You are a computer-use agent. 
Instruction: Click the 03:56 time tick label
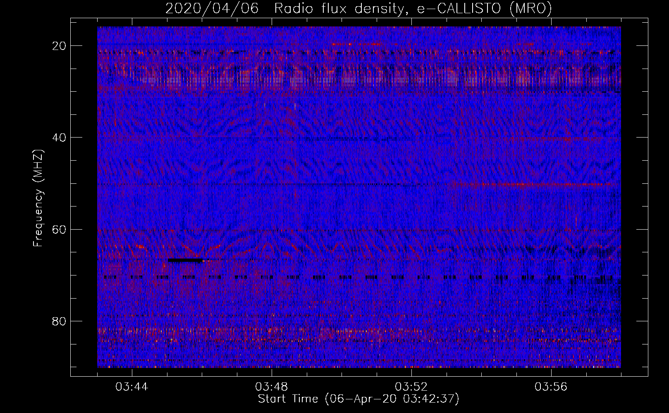pyautogui.click(x=551, y=387)
